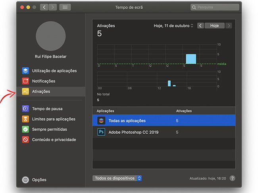Viewport: 258px width, 193px height.
Task: Click the red Notificações icon
Action: [25, 81]
